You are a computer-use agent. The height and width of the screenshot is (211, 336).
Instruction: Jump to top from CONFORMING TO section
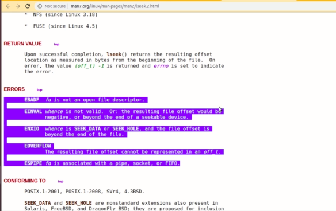pos(60,181)
